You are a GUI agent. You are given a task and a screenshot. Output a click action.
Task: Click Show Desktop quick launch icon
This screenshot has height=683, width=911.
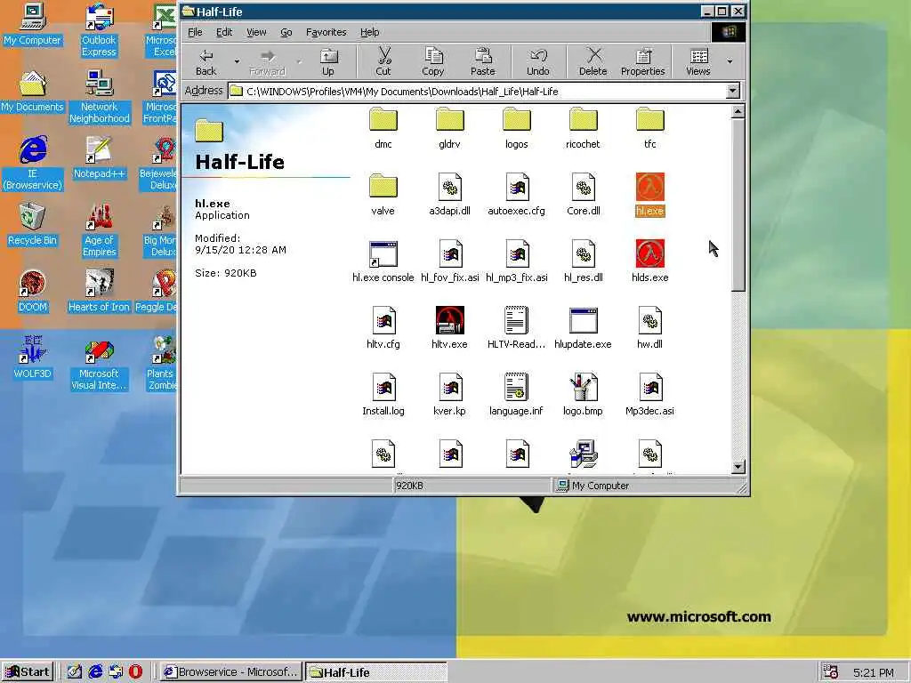click(75, 672)
